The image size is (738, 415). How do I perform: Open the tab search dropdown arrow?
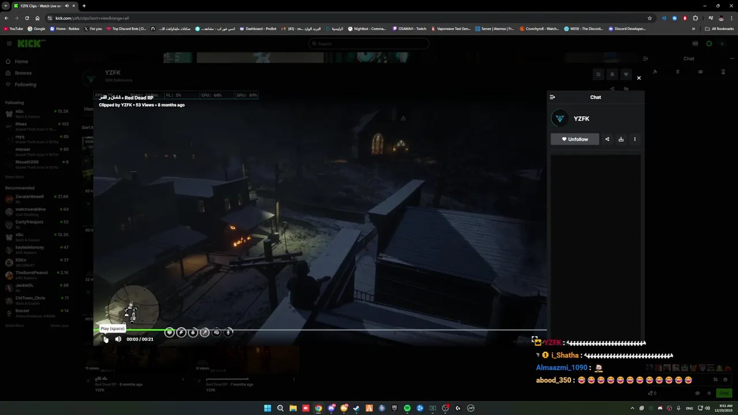pos(5,6)
